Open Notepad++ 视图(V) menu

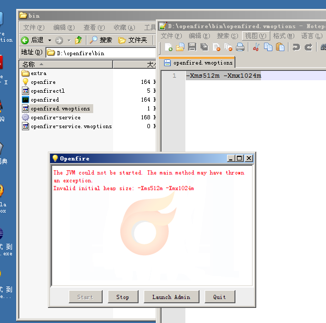coord(256,36)
